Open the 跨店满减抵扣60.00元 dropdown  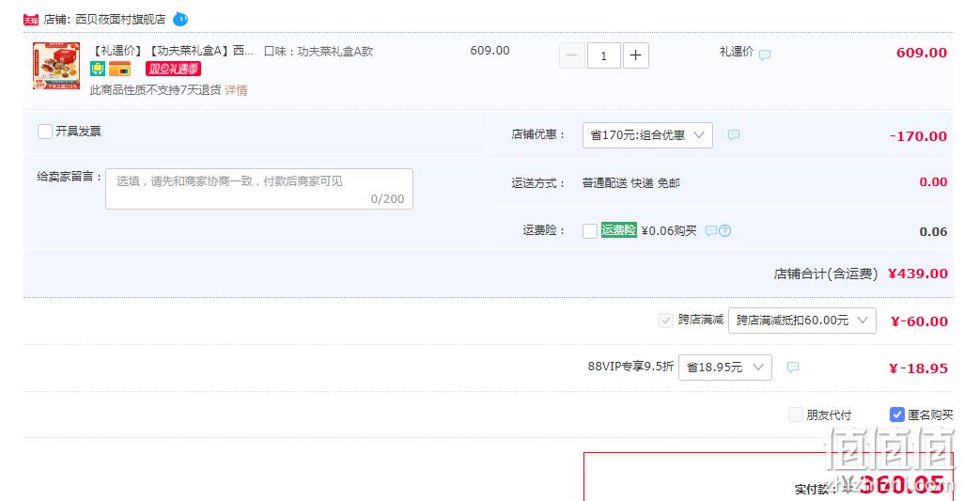coord(801,321)
